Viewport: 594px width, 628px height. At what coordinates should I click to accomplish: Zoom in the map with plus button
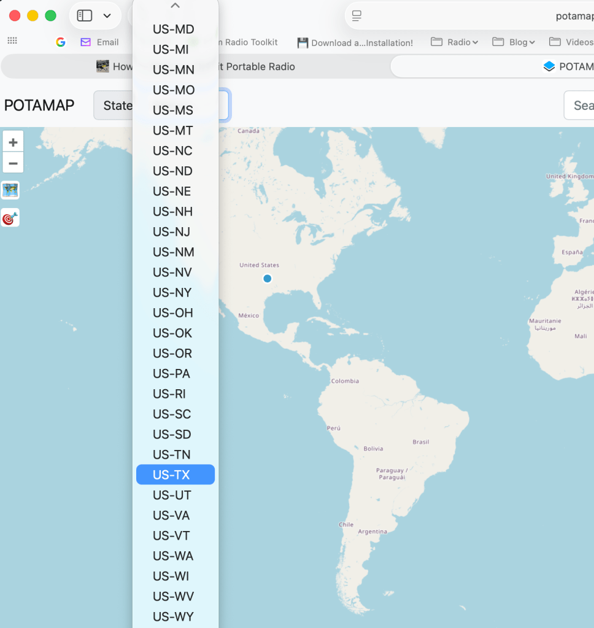click(13, 142)
